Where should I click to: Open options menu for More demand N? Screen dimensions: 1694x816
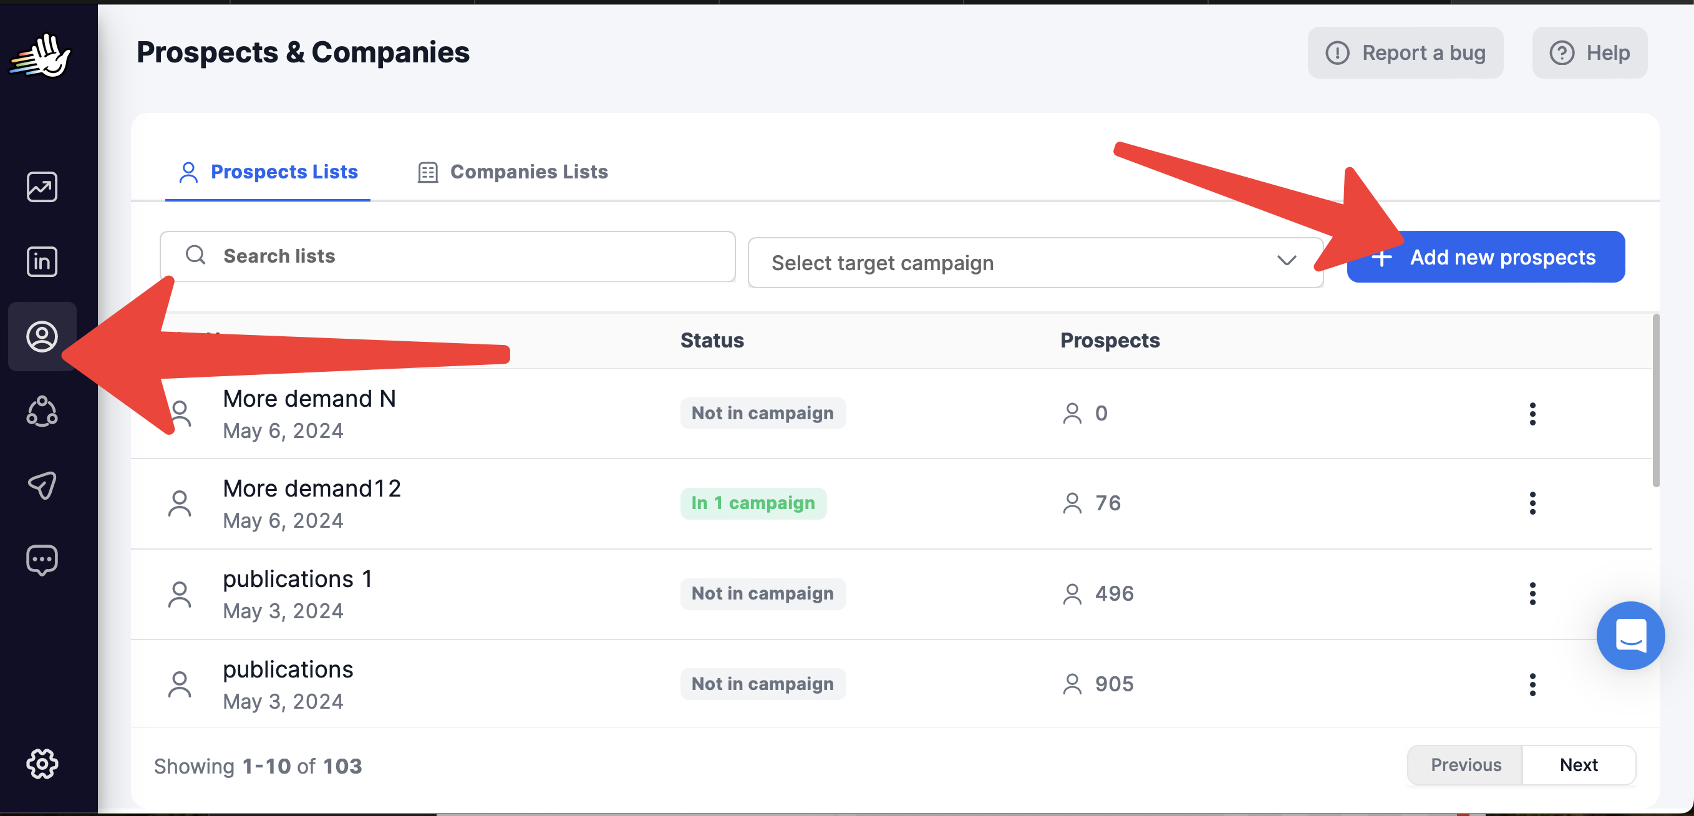[1532, 414]
